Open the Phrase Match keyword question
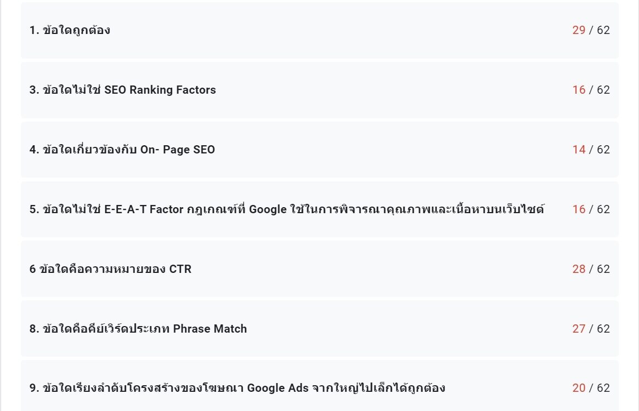Screen dimensions: 639x411 pos(319,329)
